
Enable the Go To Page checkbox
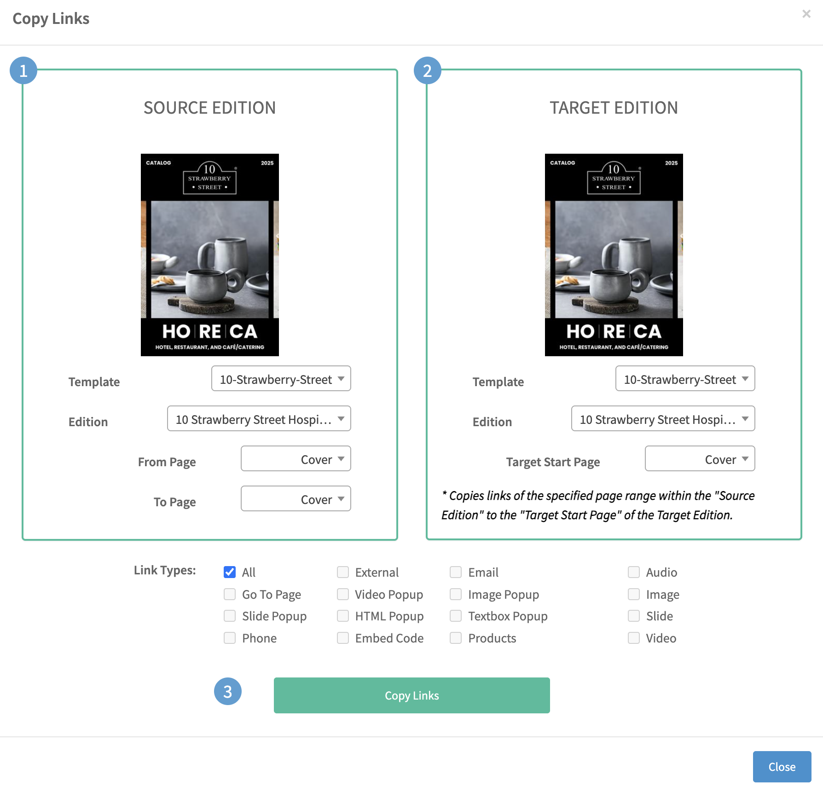coord(230,594)
